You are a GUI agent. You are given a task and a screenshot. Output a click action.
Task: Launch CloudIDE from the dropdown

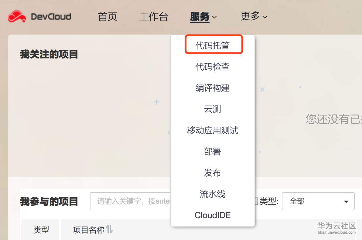coord(213,215)
